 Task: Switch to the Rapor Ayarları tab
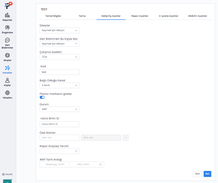coord(140,16)
